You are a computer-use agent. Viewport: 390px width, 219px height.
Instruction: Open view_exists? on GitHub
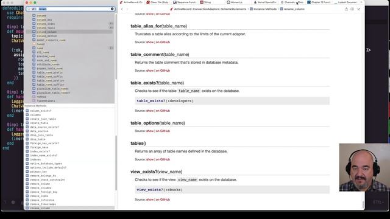(163, 200)
